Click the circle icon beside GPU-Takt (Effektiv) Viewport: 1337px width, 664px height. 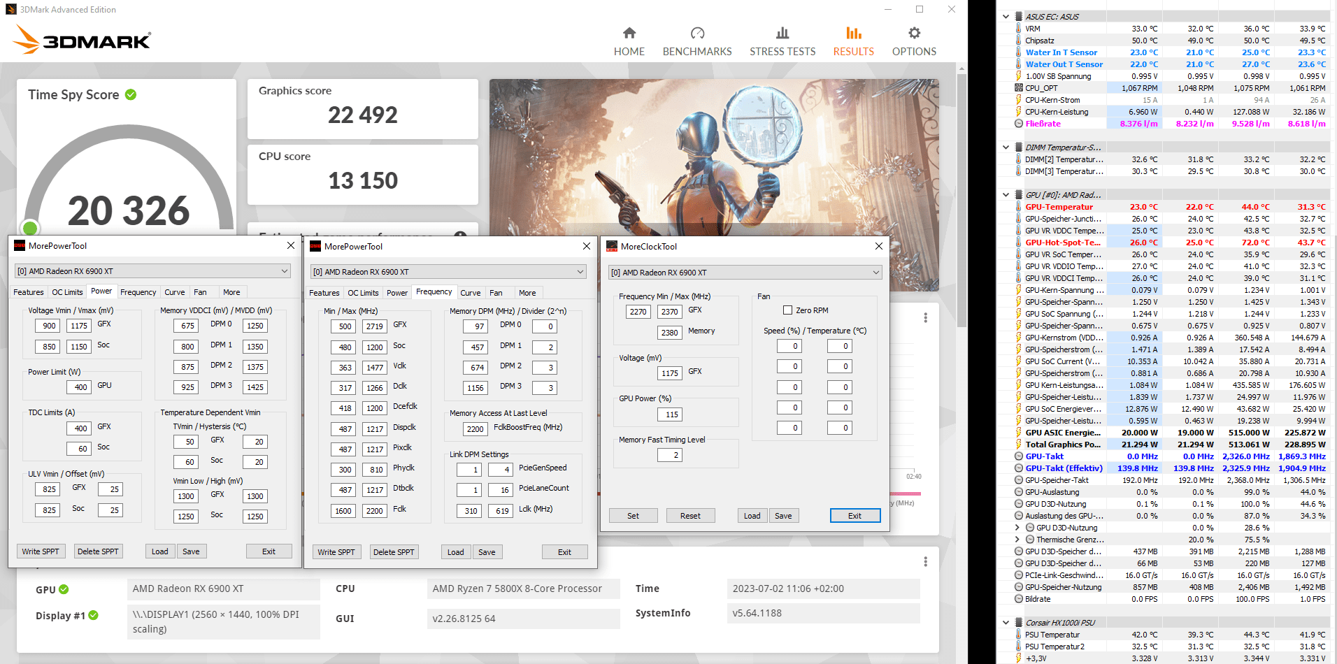pyautogui.click(x=1019, y=468)
